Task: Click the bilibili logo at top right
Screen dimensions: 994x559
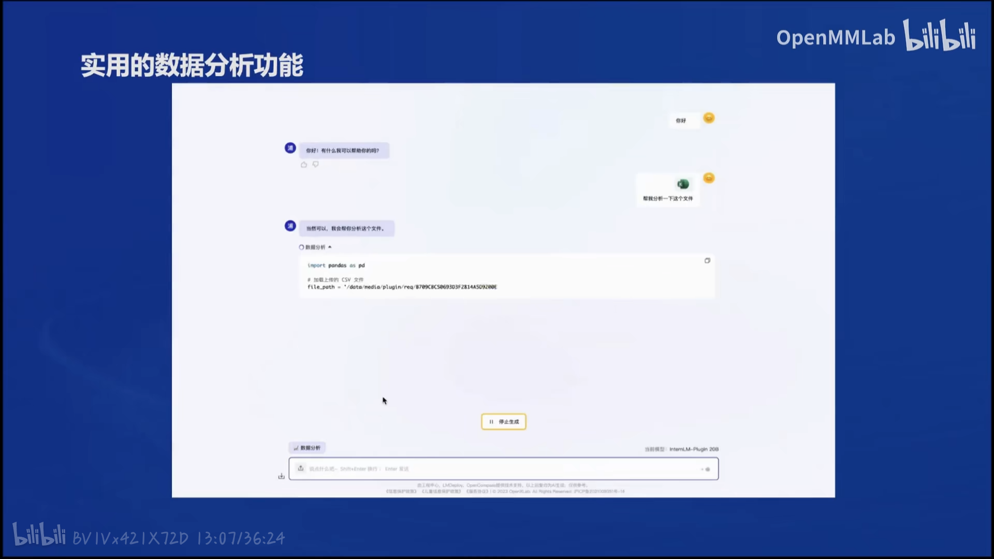Action: pyautogui.click(x=940, y=35)
